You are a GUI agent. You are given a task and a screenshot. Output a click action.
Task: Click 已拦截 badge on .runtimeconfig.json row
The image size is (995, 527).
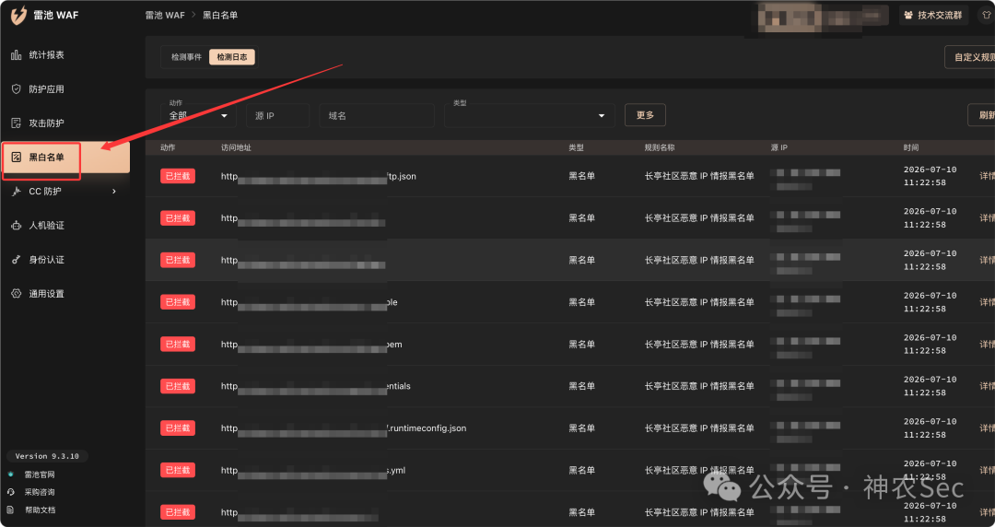point(178,427)
